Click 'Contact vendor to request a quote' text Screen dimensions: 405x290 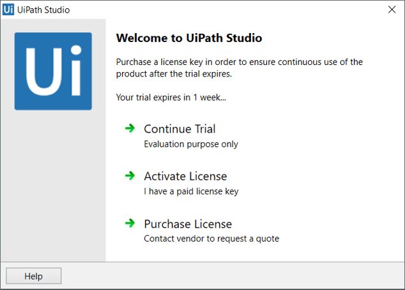click(211, 239)
